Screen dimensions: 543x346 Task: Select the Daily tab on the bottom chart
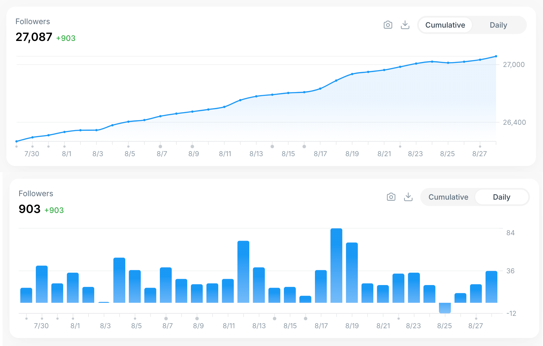point(502,197)
